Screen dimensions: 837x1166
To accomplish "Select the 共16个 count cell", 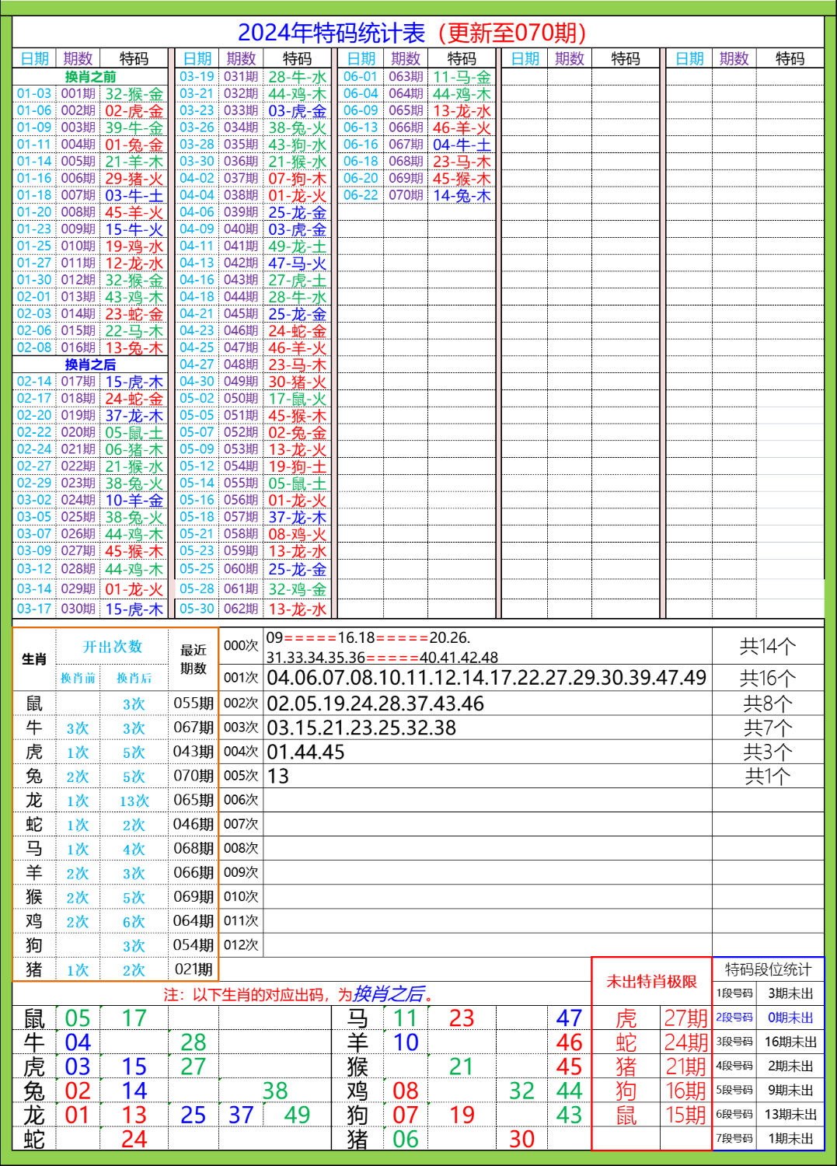I will click(767, 679).
